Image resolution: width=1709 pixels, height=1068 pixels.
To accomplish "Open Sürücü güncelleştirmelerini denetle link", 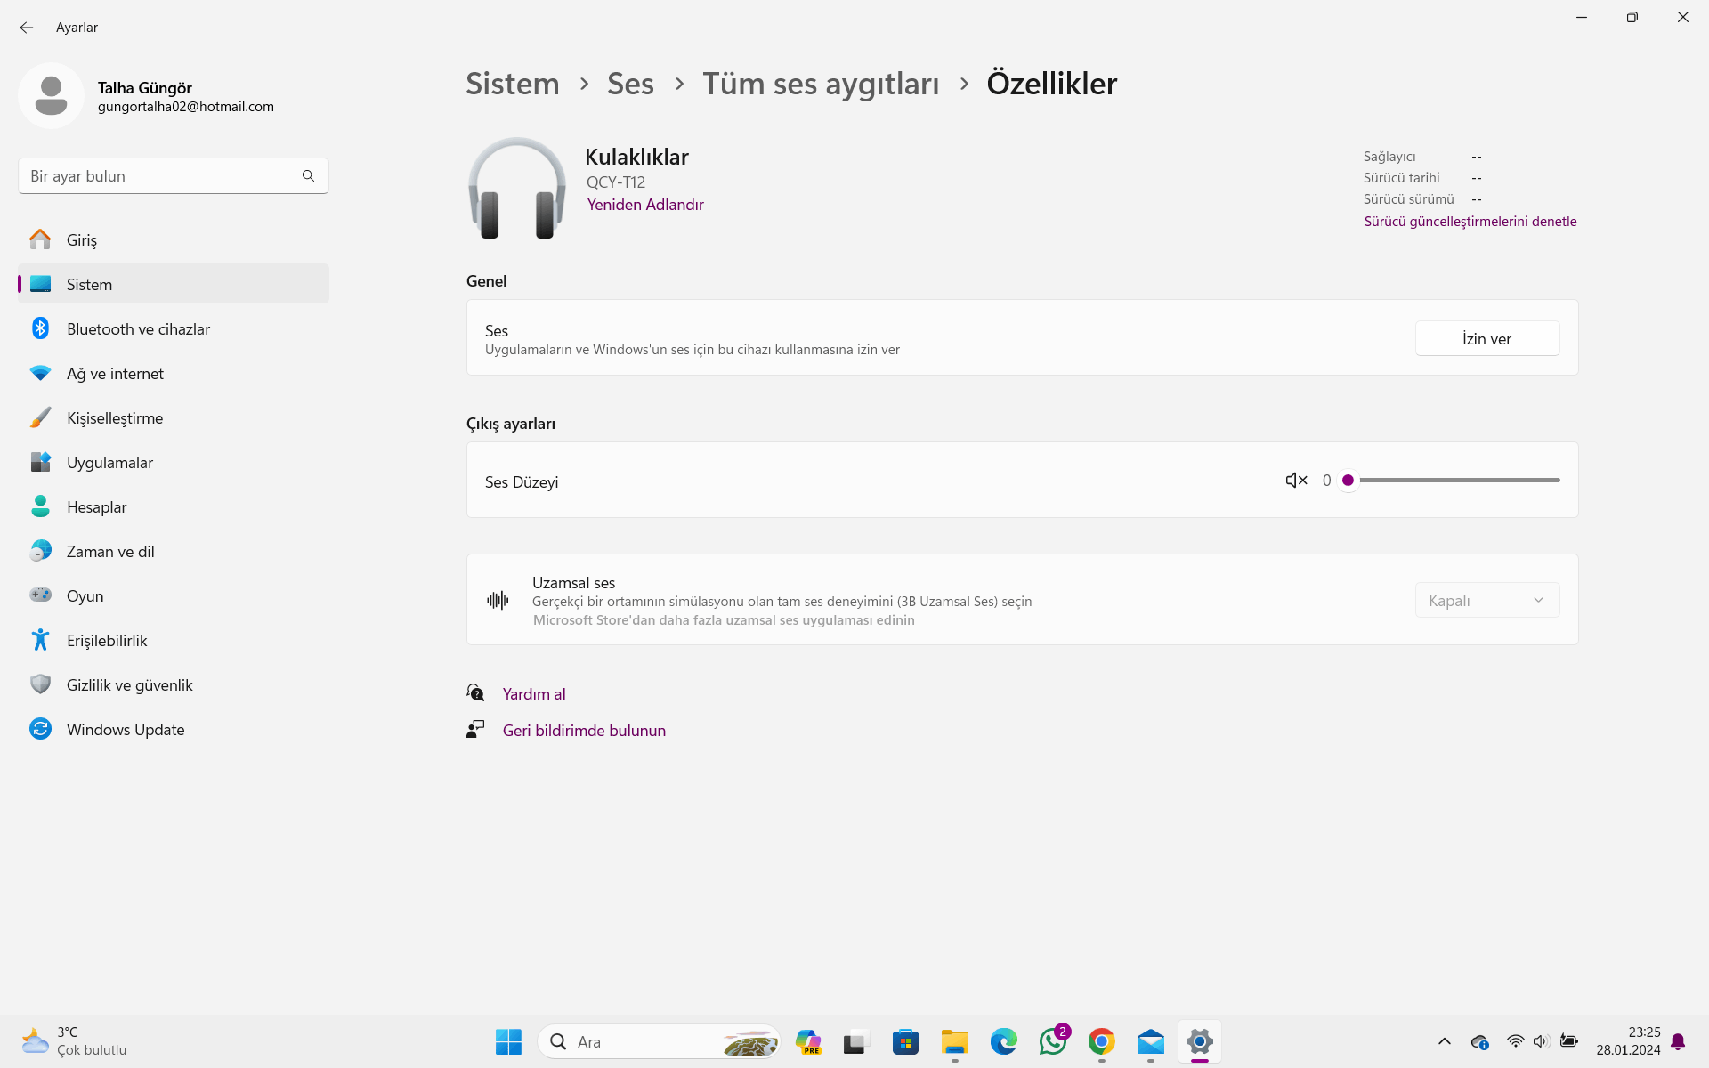I will point(1470,222).
